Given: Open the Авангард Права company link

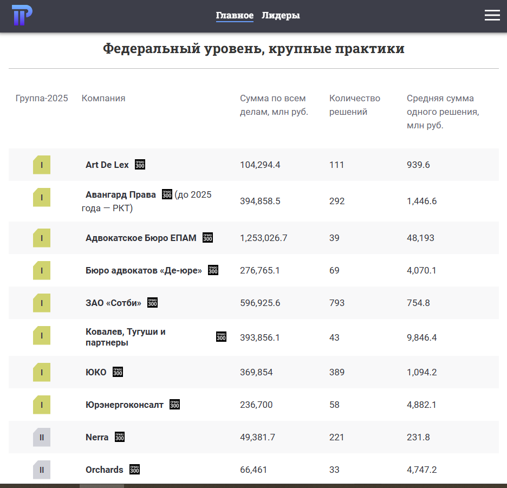Looking at the screenshot, I should 121,194.
